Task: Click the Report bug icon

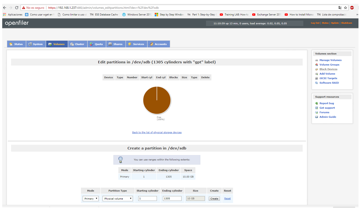Action: click(x=316, y=104)
